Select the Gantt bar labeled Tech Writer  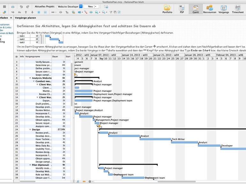155,139
